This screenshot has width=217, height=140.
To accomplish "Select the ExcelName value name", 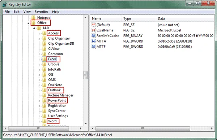I will point(105,30).
